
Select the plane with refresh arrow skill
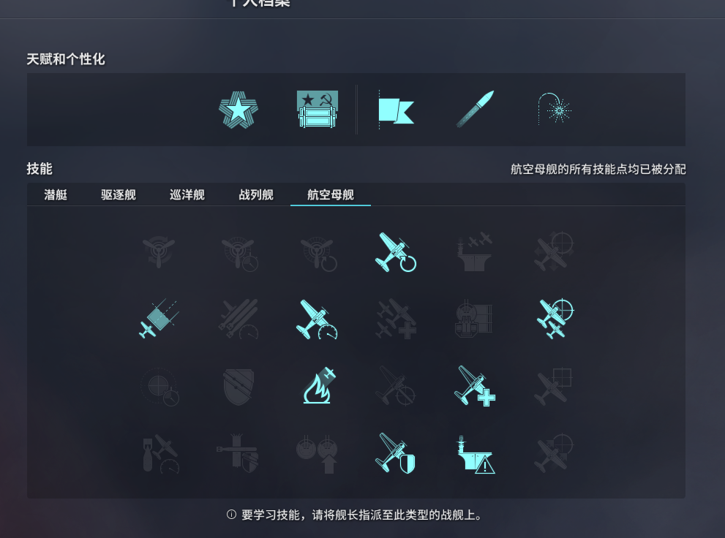click(395, 252)
